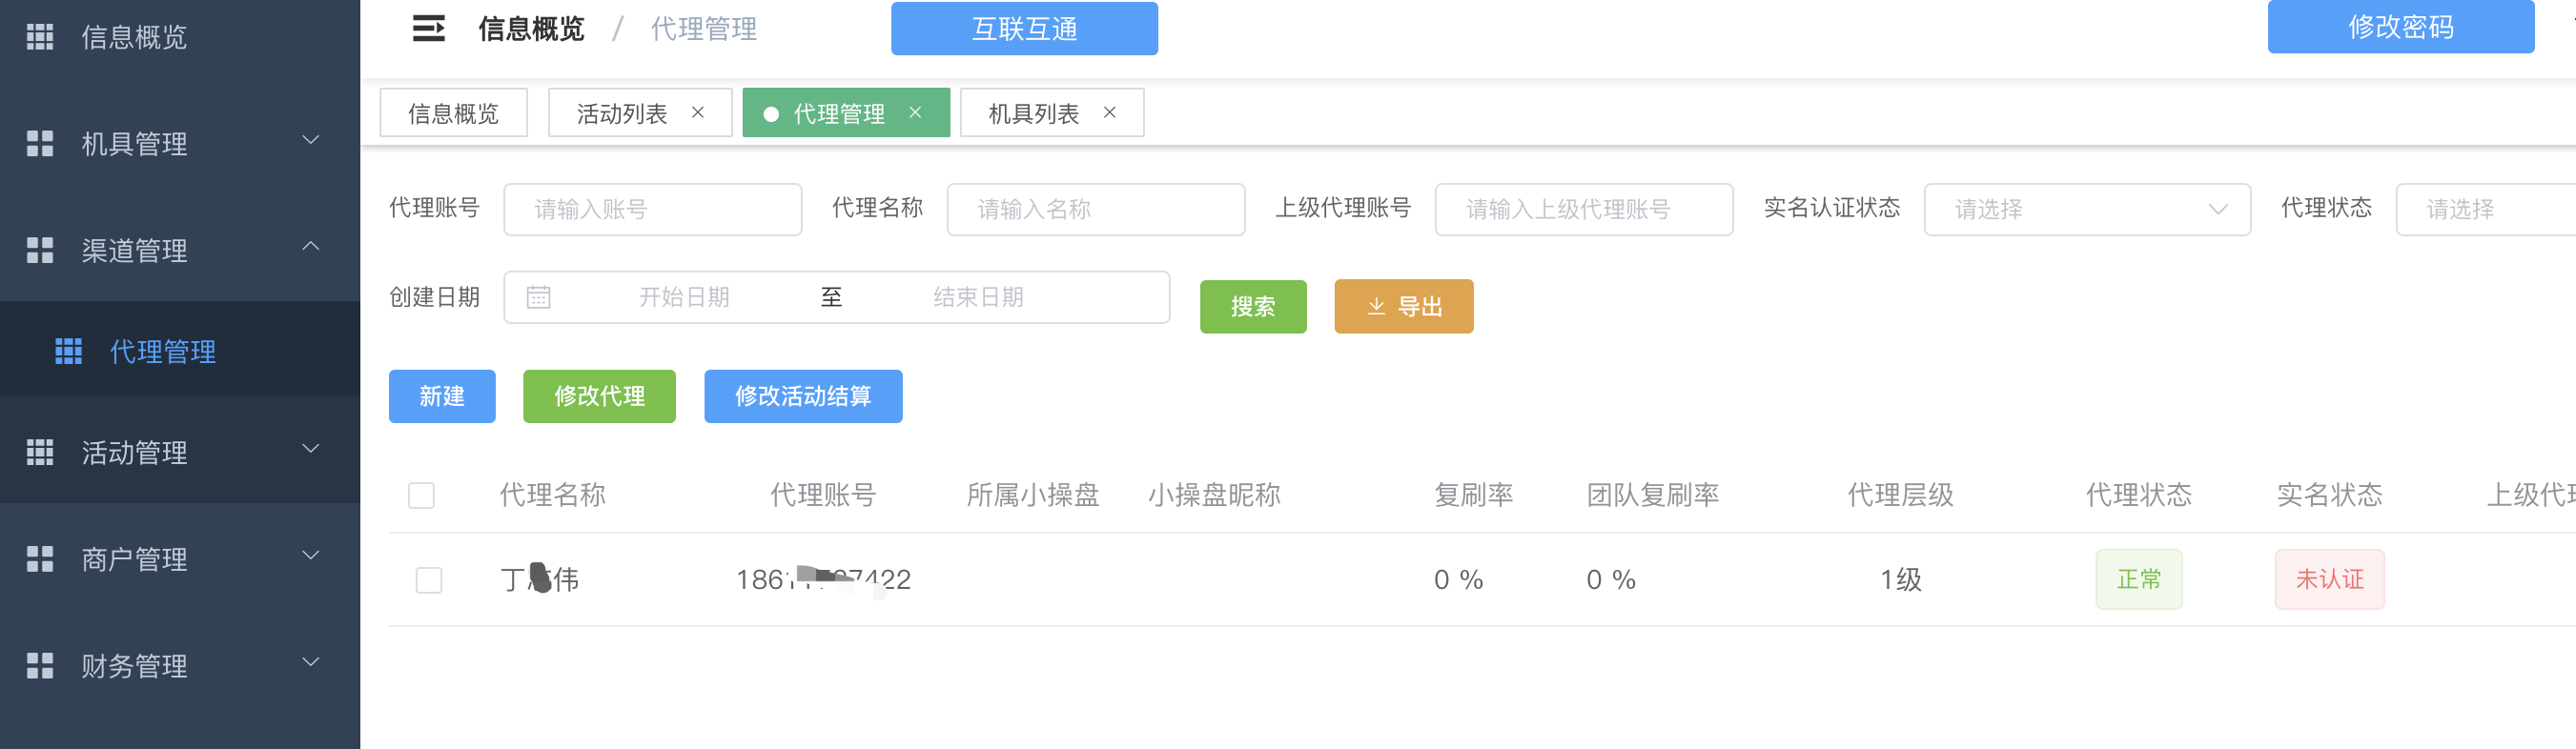Click the blue 新建 button

[x=441, y=396]
